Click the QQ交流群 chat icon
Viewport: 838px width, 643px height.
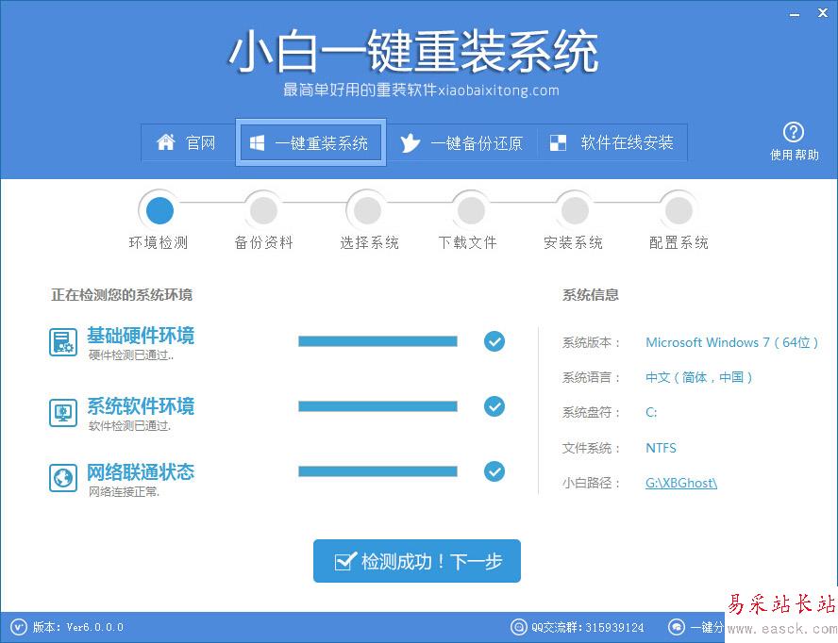518,627
